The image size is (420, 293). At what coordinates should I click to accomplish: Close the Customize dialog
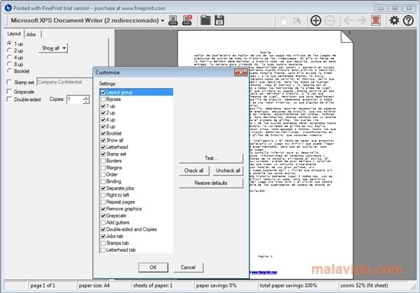(240, 73)
